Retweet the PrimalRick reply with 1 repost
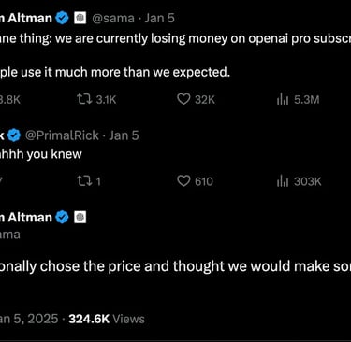 [84, 181]
